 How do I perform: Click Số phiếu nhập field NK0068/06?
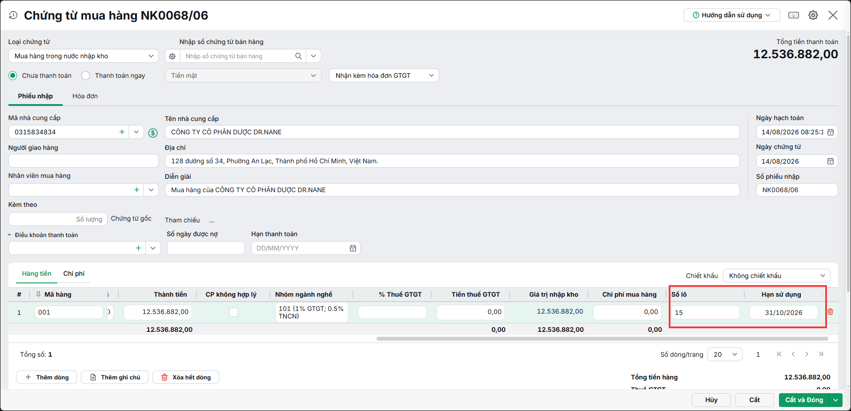click(x=797, y=190)
